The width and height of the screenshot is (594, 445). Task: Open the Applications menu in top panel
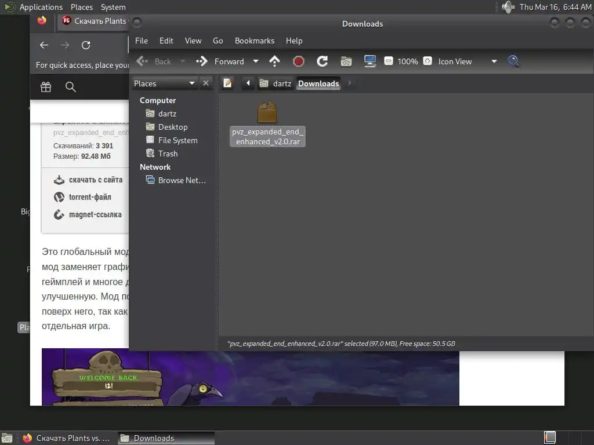click(x=41, y=7)
